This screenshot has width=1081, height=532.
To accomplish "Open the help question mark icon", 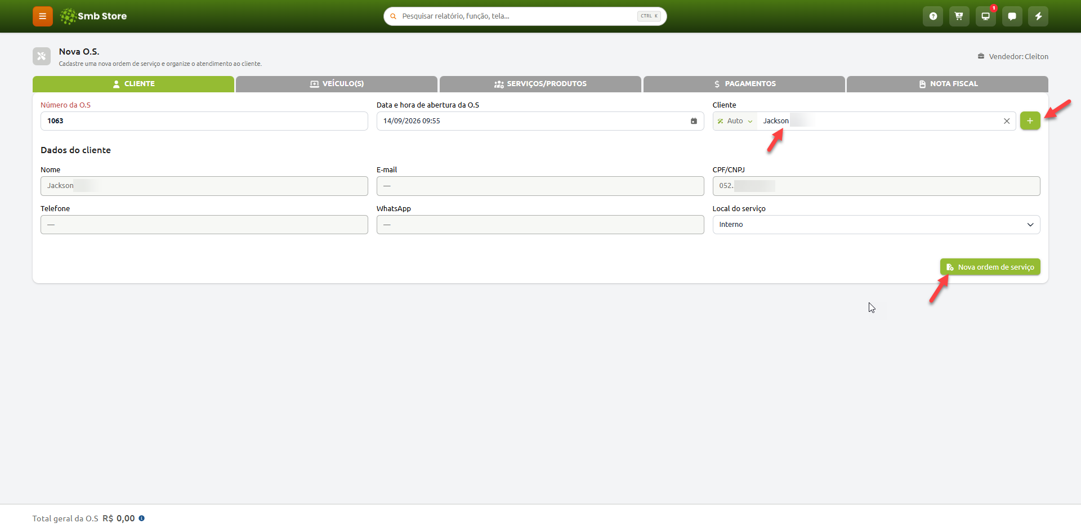I will pyautogui.click(x=933, y=16).
